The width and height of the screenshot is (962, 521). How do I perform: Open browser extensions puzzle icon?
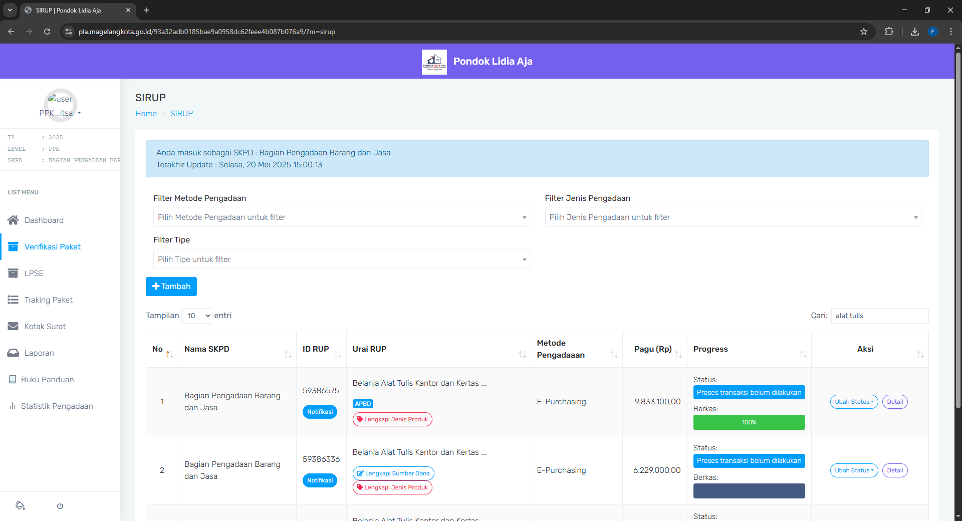coord(889,32)
